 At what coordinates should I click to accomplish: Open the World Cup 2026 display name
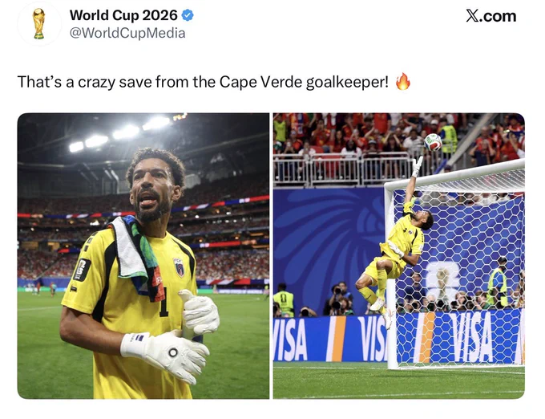tap(123, 15)
